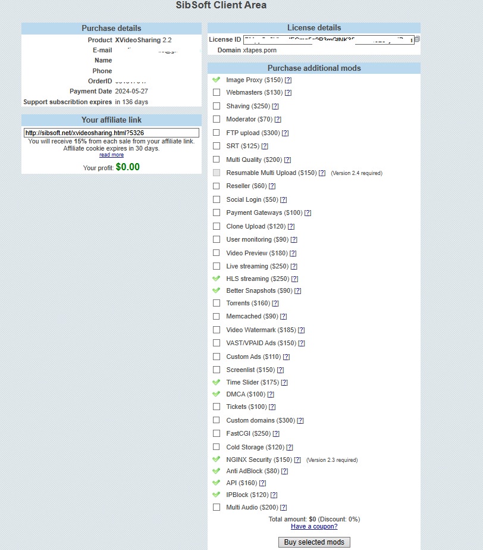The height and width of the screenshot is (550, 483).
Task: Click the xtapes.porn domain text
Action: coord(260,50)
